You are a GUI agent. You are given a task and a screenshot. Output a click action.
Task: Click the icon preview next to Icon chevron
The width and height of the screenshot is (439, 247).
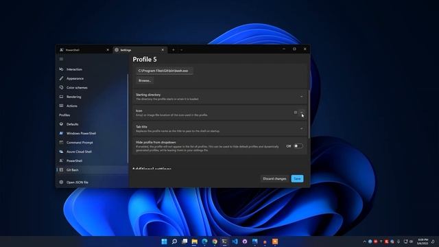click(x=296, y=113)
